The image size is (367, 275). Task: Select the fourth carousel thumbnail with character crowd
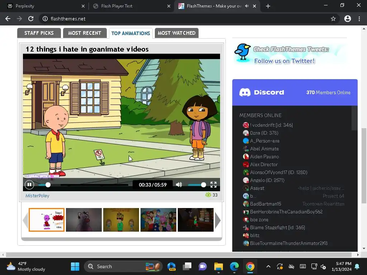point(158,220)
